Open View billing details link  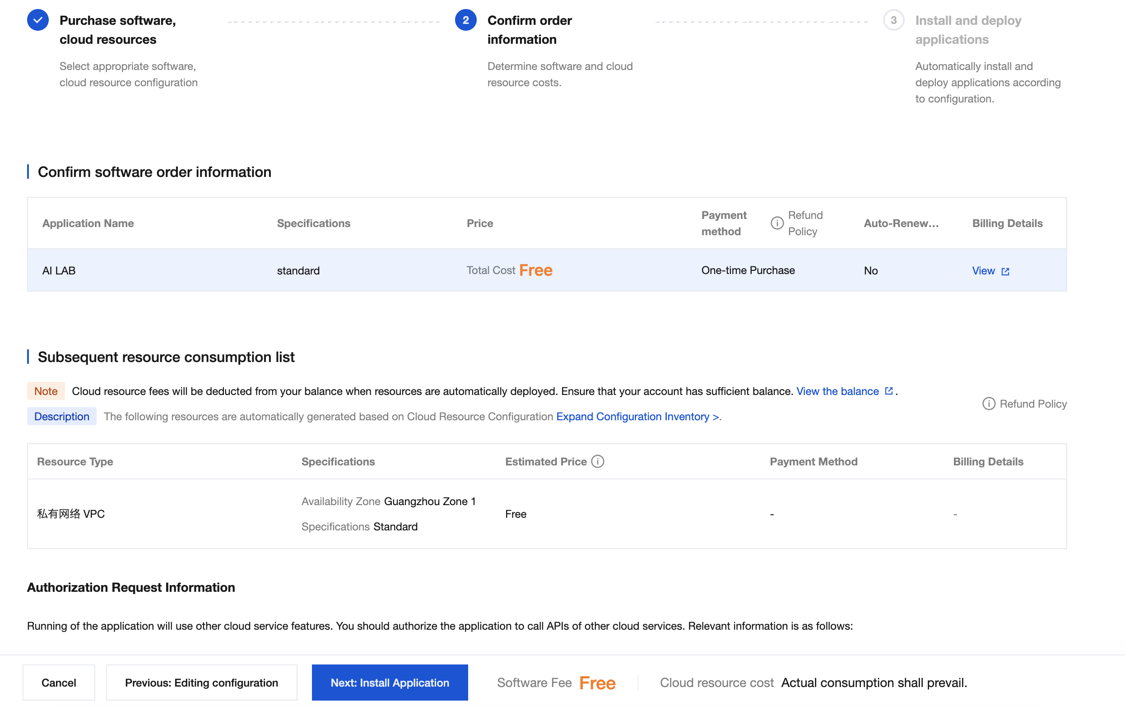983,271
